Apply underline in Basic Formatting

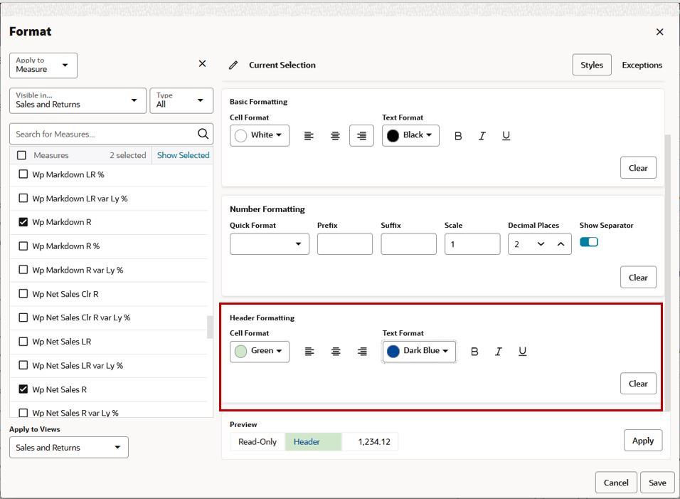(x=506, y=135)
